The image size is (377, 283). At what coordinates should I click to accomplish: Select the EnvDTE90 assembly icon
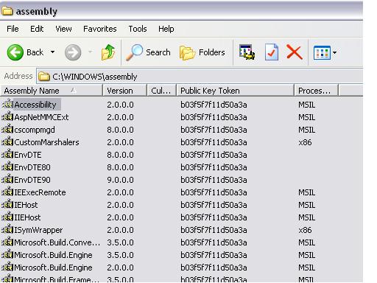tap(7, 180)
